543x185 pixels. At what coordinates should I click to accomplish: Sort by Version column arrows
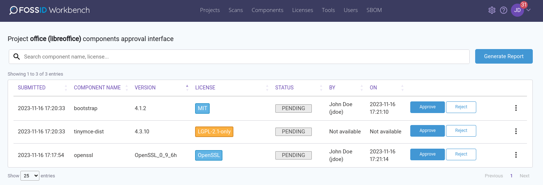pyautogui.click(x=187, y=88)
